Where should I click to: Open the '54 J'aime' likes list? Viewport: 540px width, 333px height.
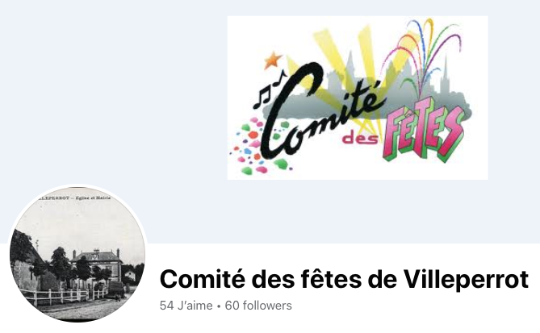pos(186,306)
